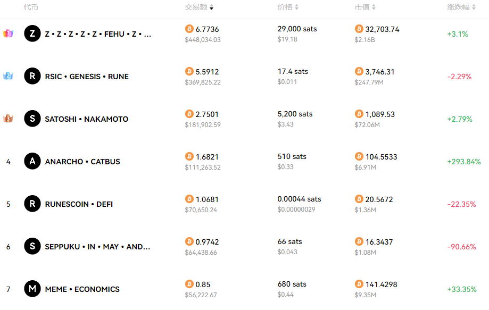Click the 代币 column header

[31, 7]
